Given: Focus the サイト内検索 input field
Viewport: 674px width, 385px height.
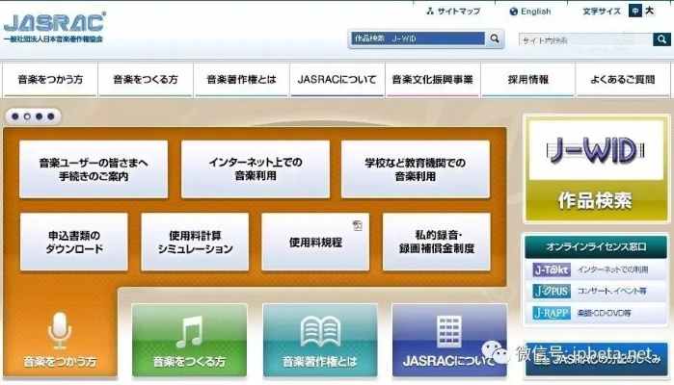Looking at the screenshot, I should [x=585, y=39].
